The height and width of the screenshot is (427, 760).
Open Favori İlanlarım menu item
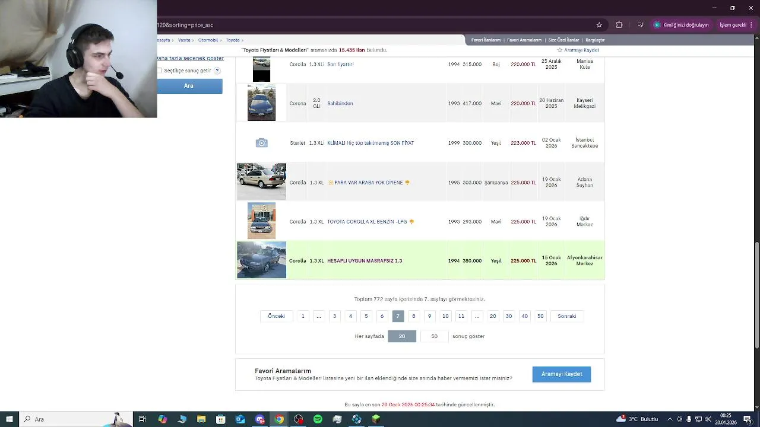pyautogui.click(x=486, y=40)
